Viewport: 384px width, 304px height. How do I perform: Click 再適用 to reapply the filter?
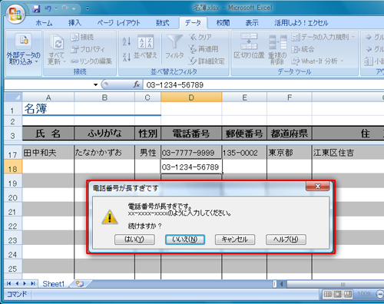point(204,49)
